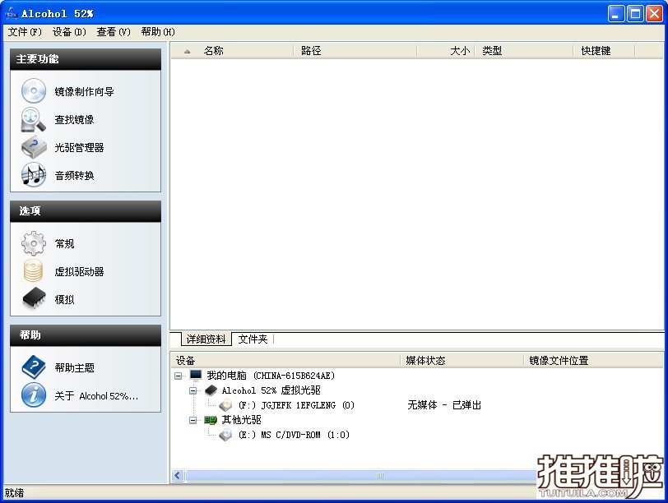Image resolution: width=668 pixels, height=503 pixels.
Task: Sort list by 大小 column header
Action: click(459, 51)
